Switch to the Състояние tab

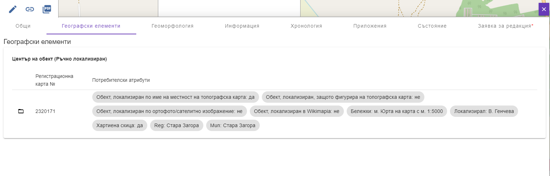pyautogui.click(x=432, y=26)
